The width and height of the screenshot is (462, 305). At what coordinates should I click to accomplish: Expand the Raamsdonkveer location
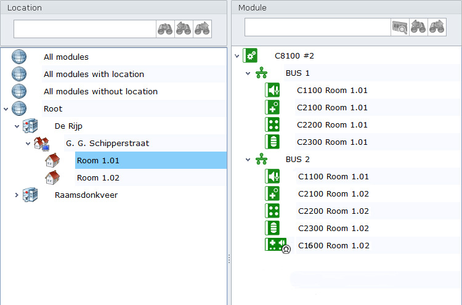coord(17,195)
